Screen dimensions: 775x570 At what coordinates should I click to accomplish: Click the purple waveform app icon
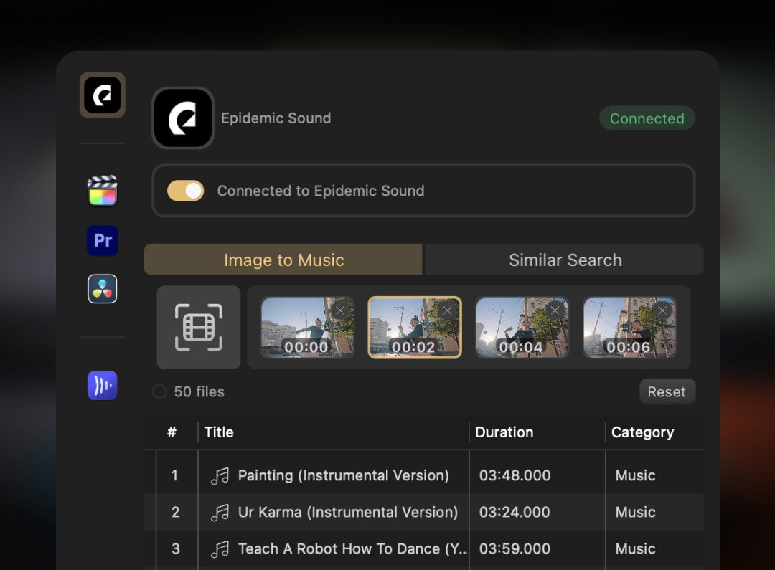[103, 385]
